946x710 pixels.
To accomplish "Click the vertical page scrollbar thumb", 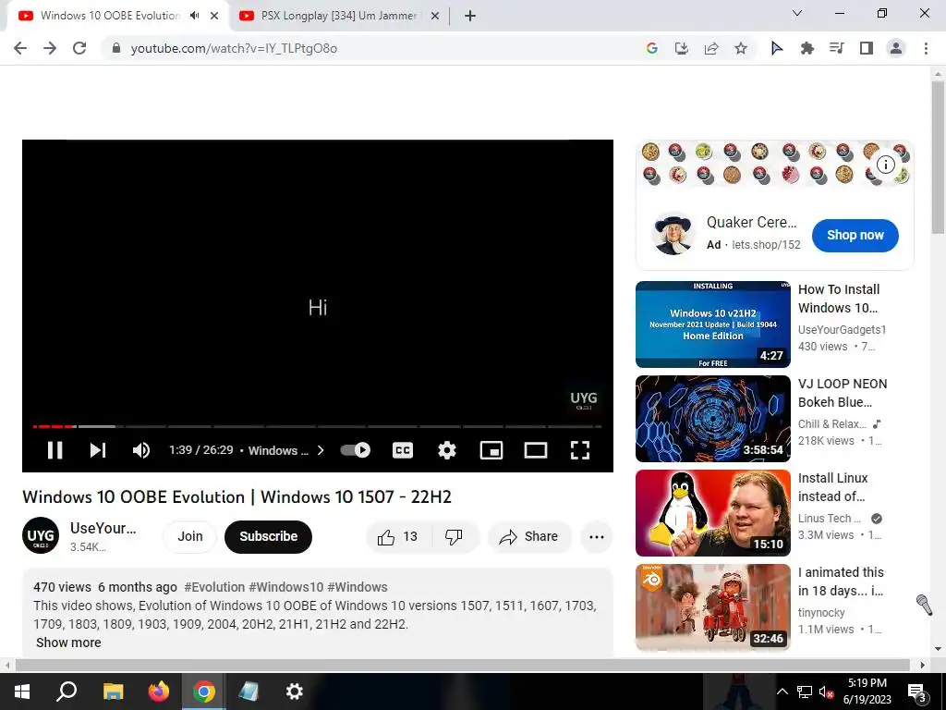I will coord(938,157).
